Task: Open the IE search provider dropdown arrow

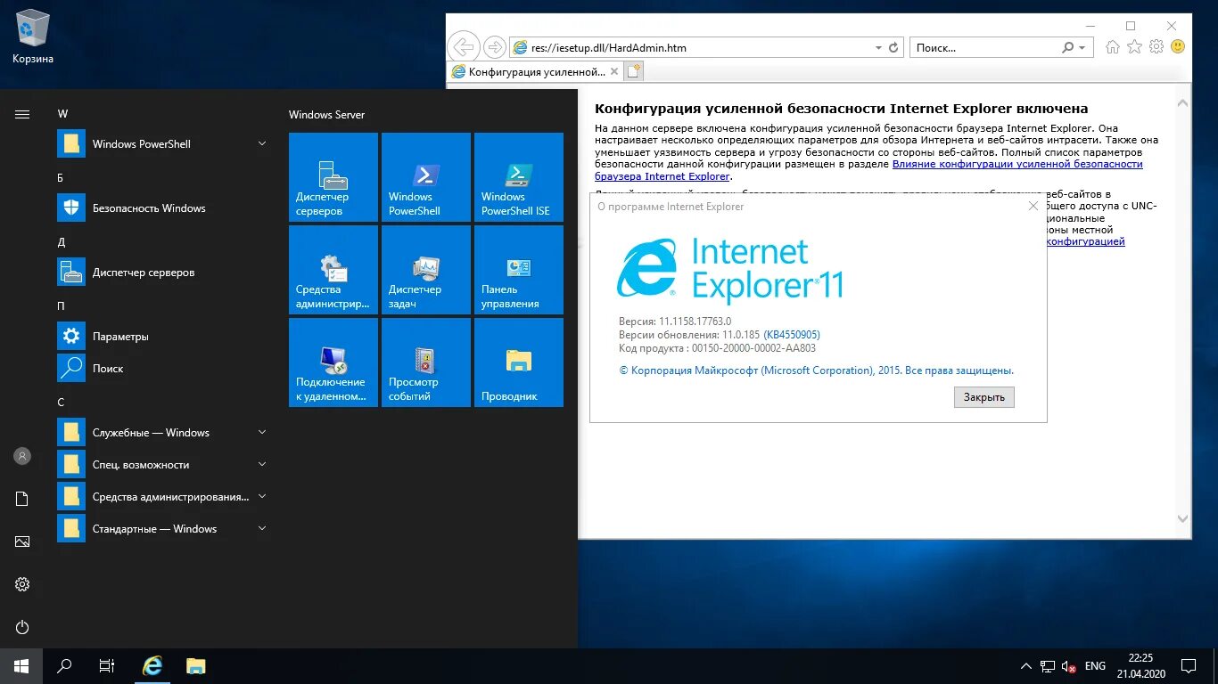Action: point(1082,48)
